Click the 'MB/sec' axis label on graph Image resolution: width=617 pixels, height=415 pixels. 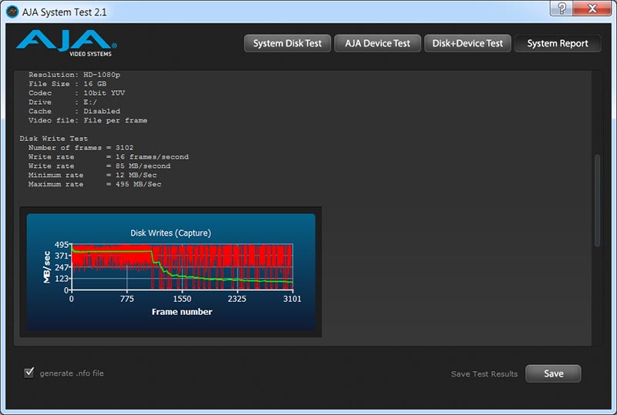point(47,267)
